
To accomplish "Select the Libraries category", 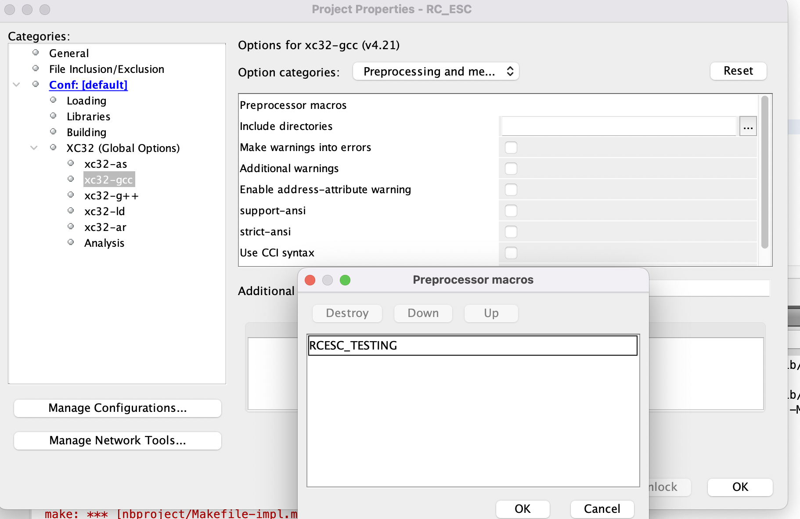I will click(88, 116).
